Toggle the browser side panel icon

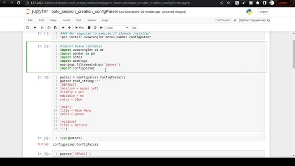(x=265, y=3)
